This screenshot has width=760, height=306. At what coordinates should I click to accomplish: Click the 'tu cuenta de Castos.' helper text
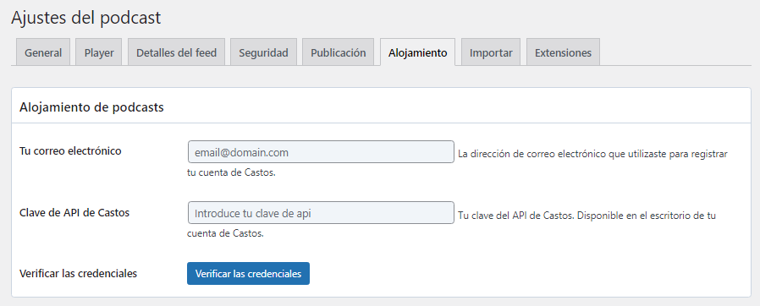pos(231,172)
